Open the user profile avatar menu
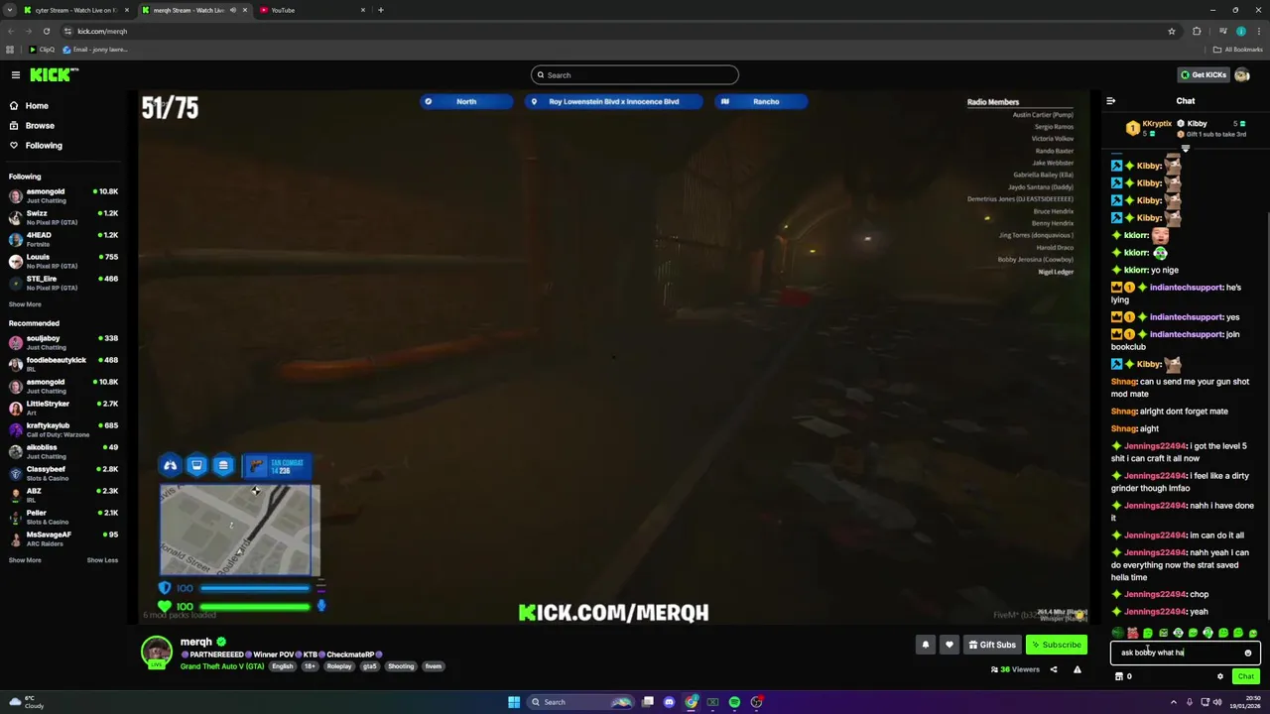Image resolution: width=1270 pixels, height=714 pixels. click(x=1242, y=75)
